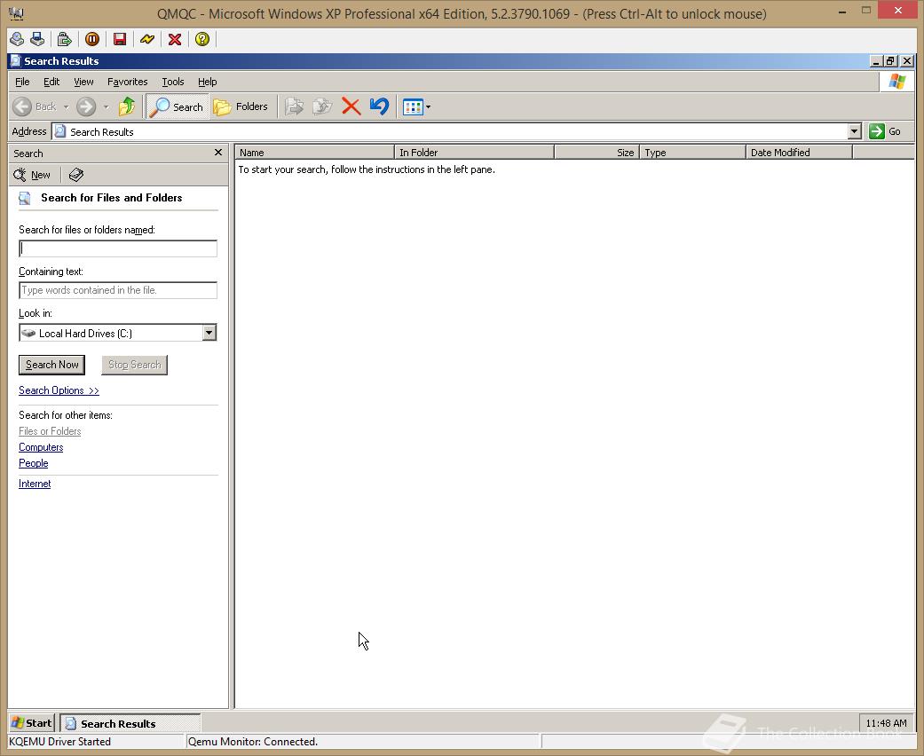Click the Move To toolbar icon

(x=294, y=106)
